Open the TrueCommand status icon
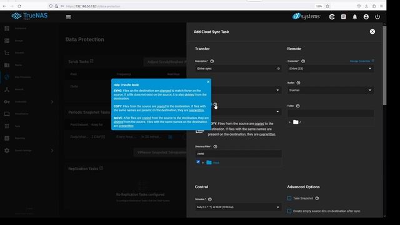 [x=332, y=17]
